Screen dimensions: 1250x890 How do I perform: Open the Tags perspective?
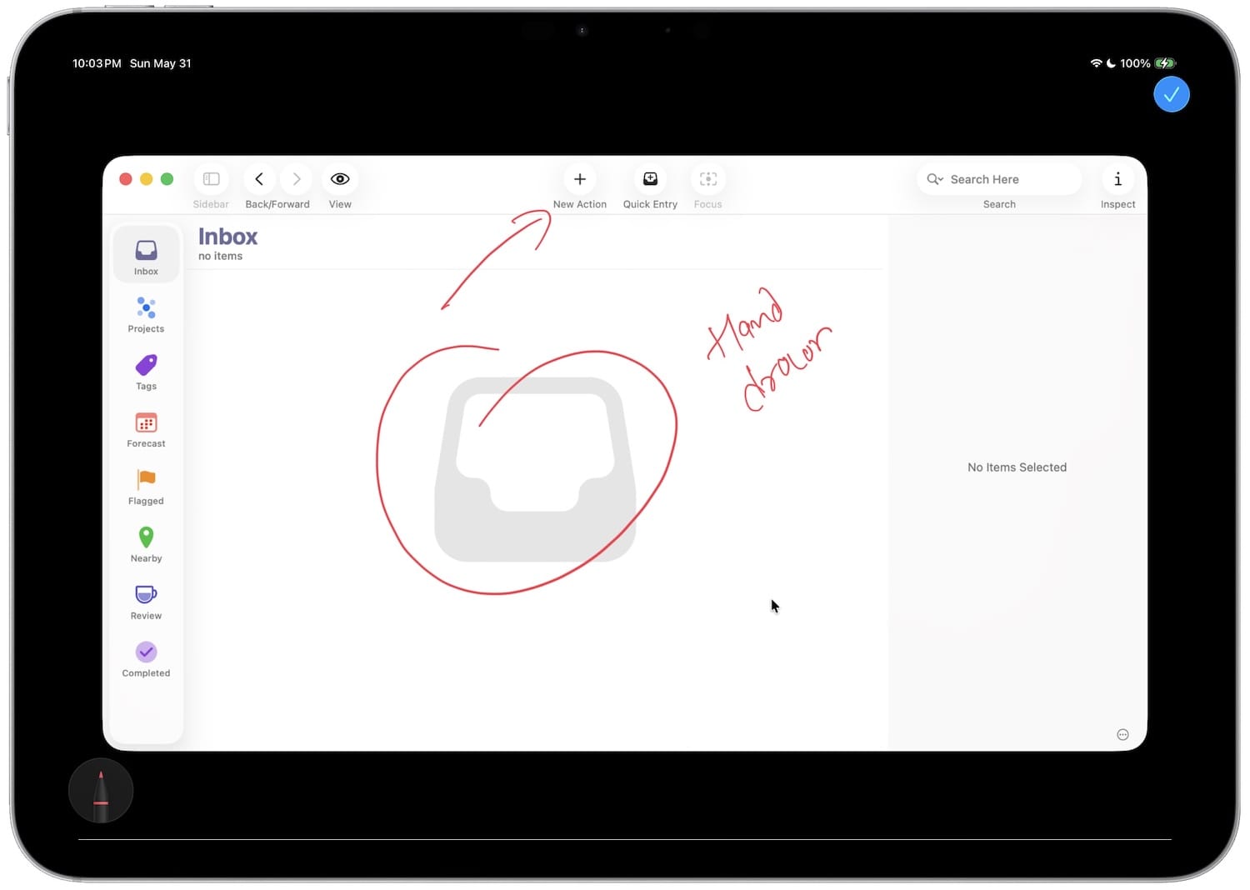(x=146, y=372)
